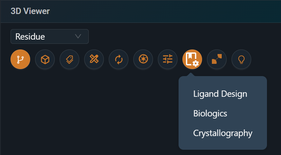Pick Crystallography in the popup menu
Screen dimensions: 281x155
(222, 133)
